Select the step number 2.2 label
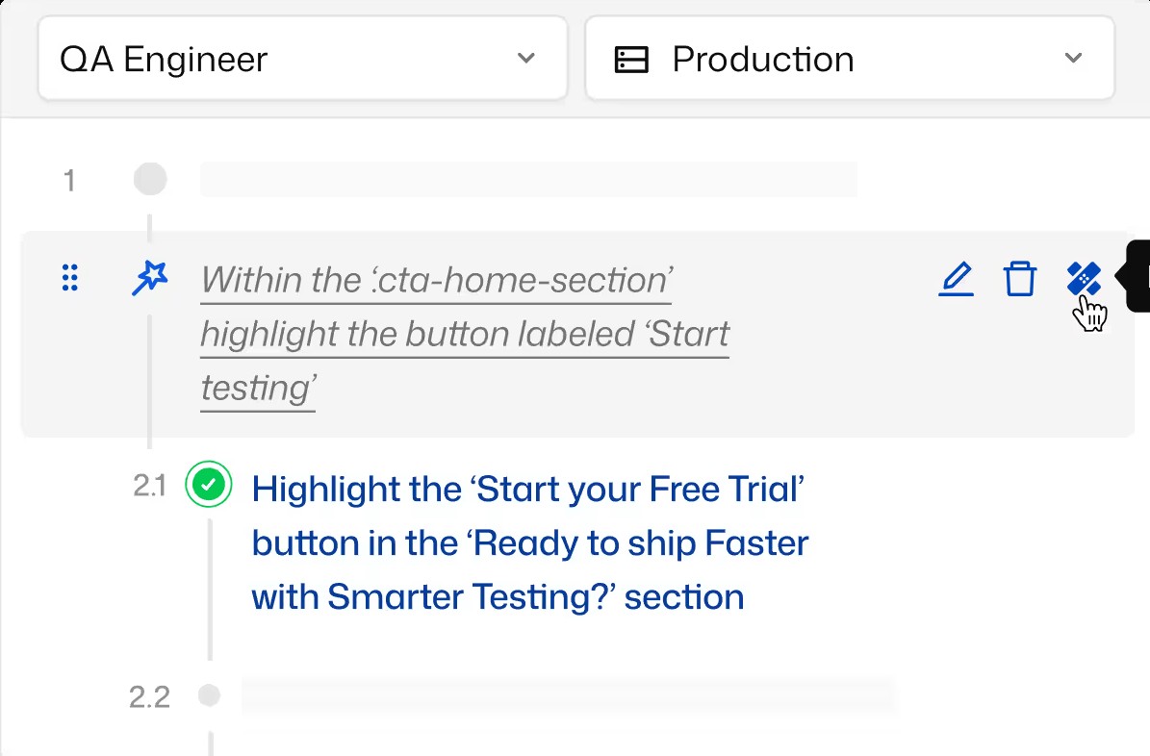The image size is (1150, 756). click(x=149, y=696)
